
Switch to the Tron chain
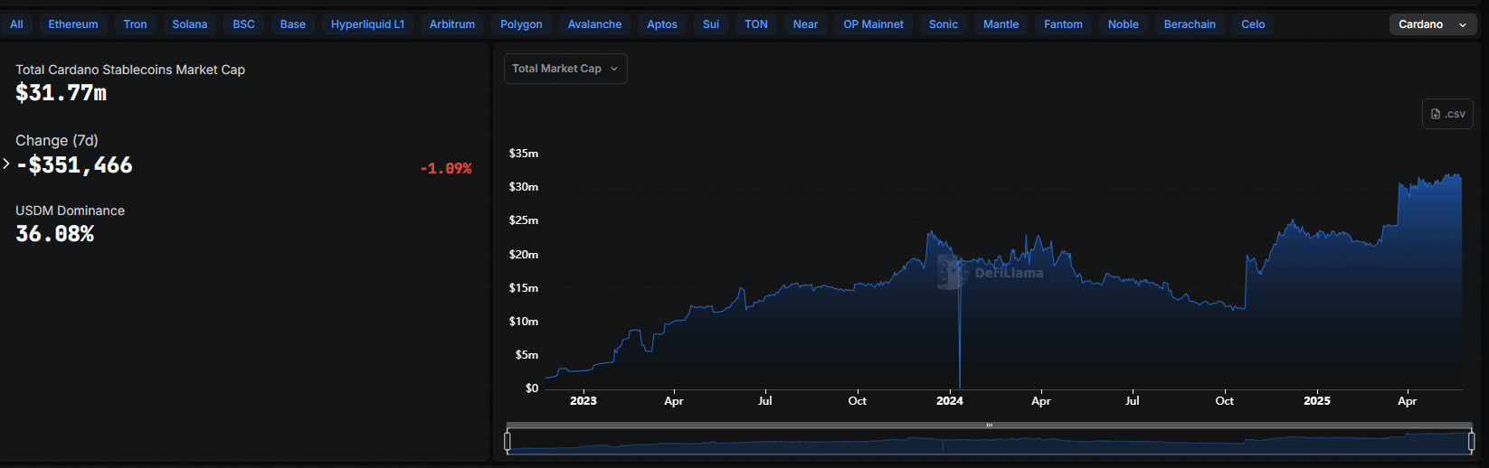pyautogui.click(x=136, y=24)
